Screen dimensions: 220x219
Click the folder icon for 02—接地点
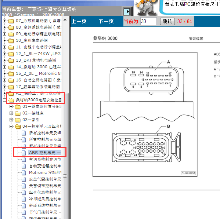18,113
